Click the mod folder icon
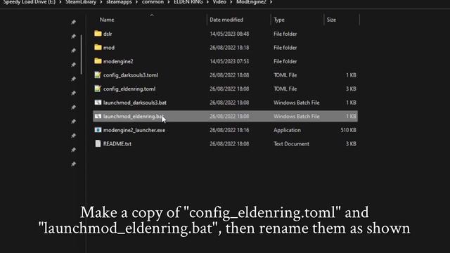The width and height of the screenshot is (450, 253). pos(98,47)
